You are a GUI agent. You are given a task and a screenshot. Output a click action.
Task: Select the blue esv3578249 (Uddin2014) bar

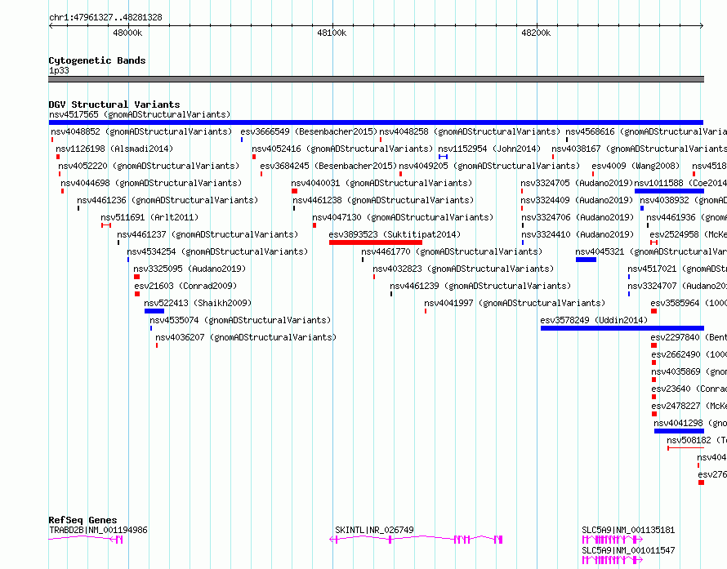622,328
